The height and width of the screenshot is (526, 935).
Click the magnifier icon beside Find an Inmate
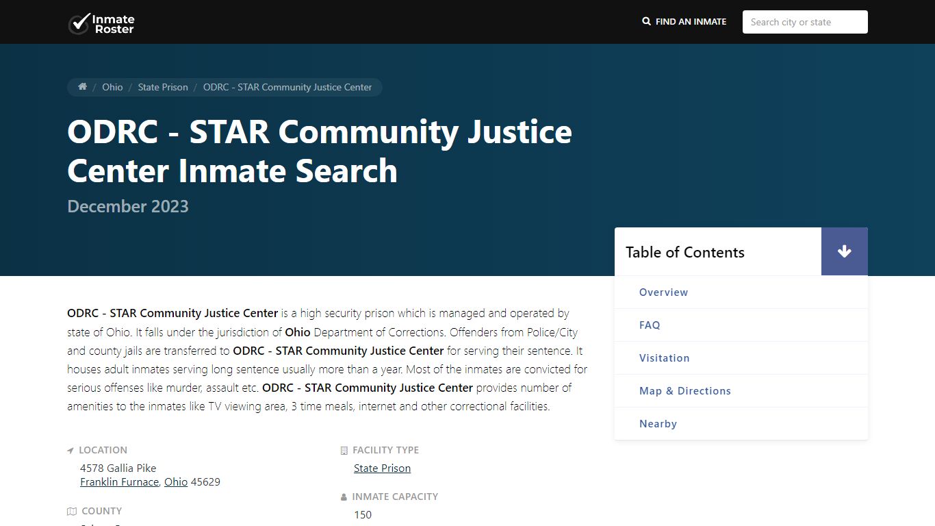click(646, 22)
